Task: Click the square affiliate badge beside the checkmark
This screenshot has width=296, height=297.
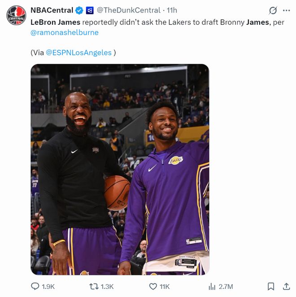Action: click(x=89, y=10)
